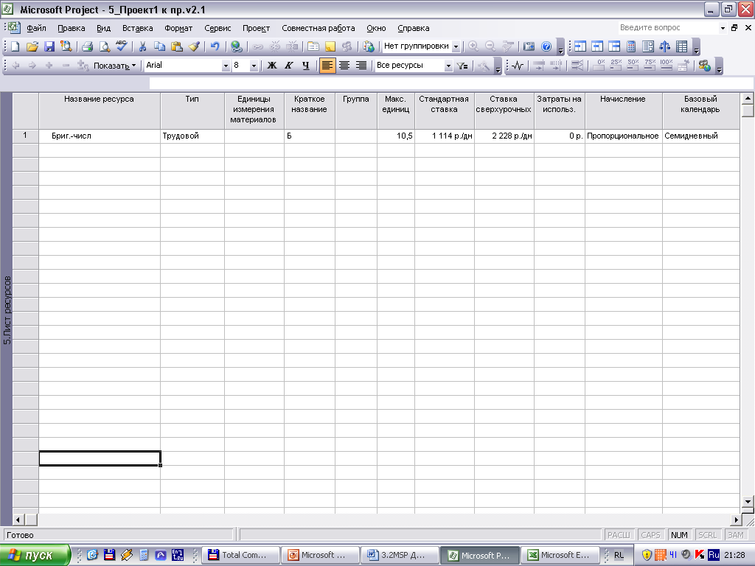Select the Бриг.-числ resource name cell
The width and height of the screenshot is (755, 566).
100,136
